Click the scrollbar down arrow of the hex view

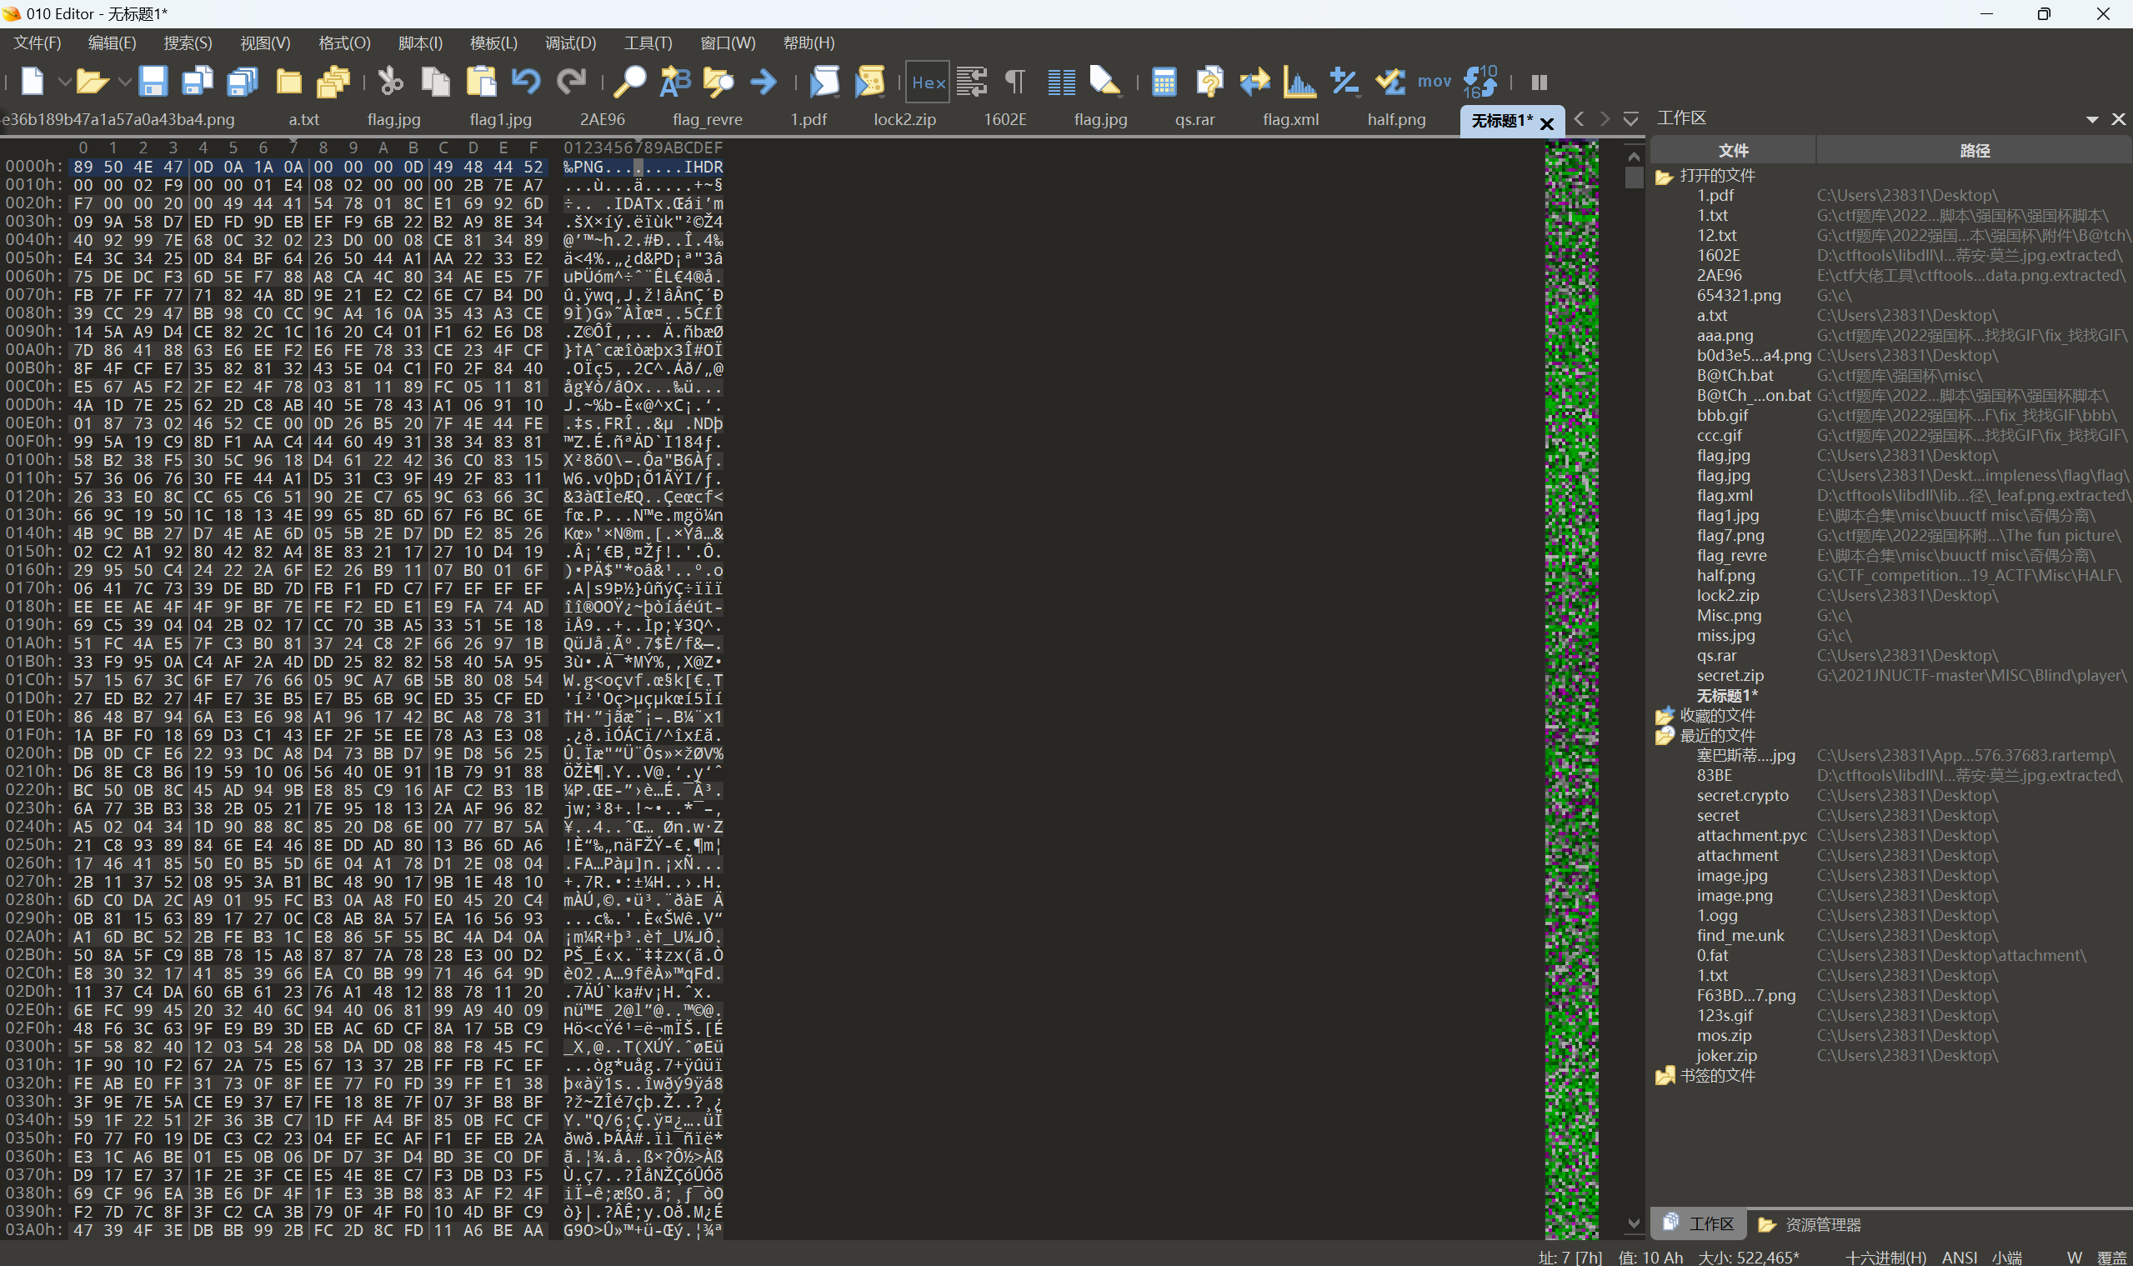pos(1634,1223)
